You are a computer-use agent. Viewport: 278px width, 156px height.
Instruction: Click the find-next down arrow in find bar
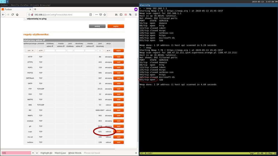tap(37, 153)
